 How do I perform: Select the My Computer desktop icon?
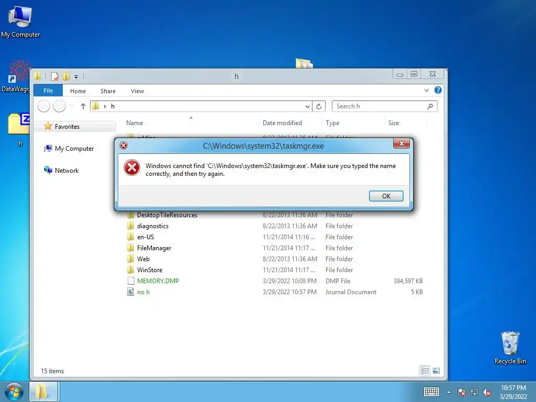coord(20,21)
